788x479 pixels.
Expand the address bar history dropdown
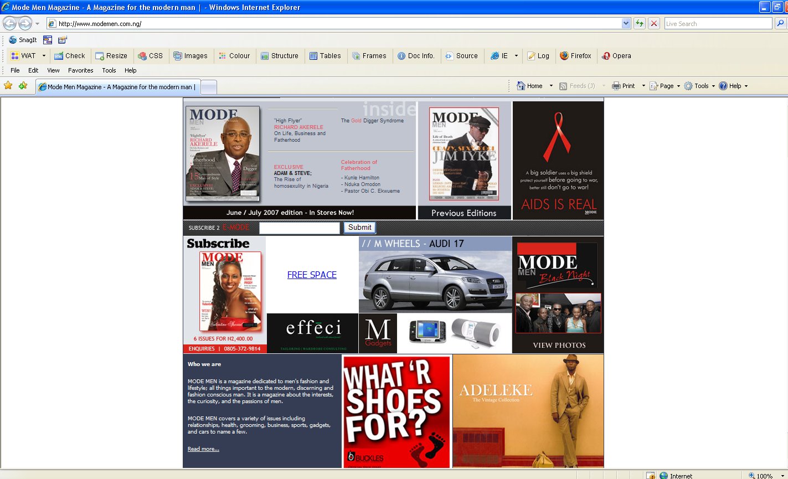(x=626, y=24)
